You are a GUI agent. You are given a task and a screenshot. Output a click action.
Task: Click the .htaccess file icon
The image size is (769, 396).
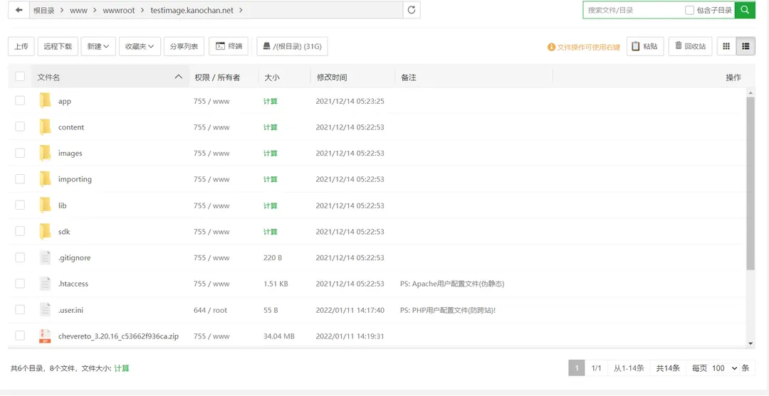(x=45, y=284)
